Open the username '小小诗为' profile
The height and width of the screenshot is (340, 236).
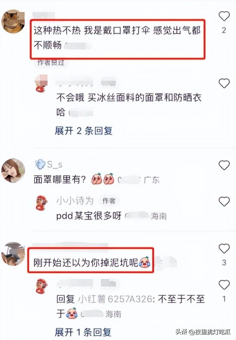[x=75, y=201]
